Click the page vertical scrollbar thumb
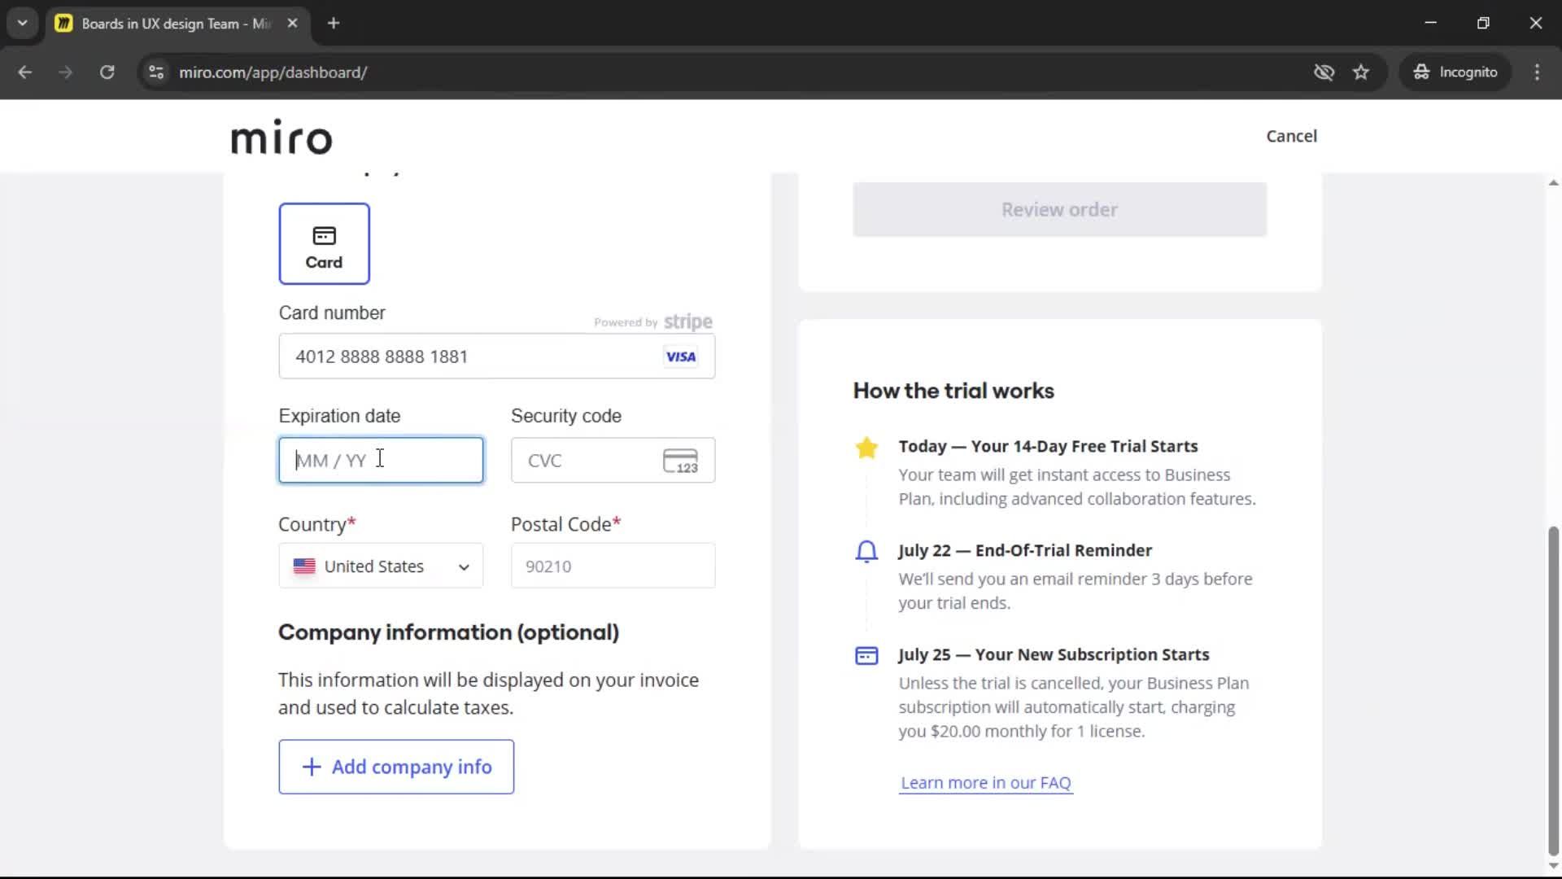Image resolution: width=1562 pixels, height=879 pixels. tap(1553, 692)
